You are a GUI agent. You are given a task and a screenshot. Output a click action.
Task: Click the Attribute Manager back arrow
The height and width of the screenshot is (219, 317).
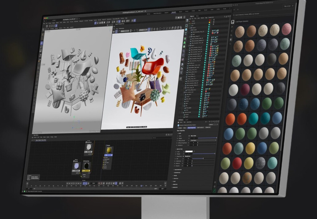206,122
